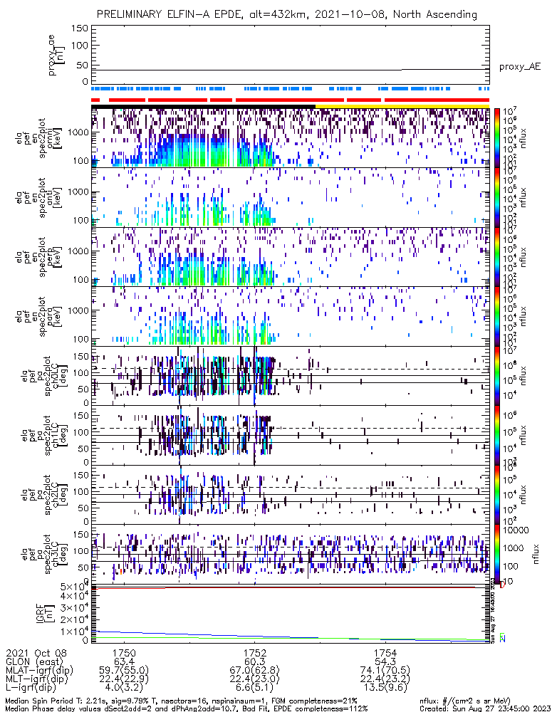This screenshot has height=712, width=552.
Task: Click the black status bar above first spectrogram
Action: [x=203, y=107]
